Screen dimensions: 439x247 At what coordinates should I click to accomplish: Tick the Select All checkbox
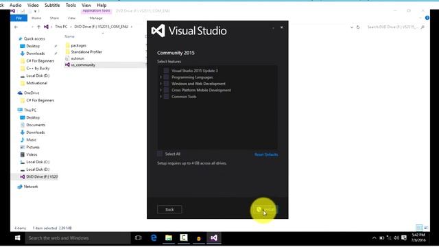pos(160,154)
